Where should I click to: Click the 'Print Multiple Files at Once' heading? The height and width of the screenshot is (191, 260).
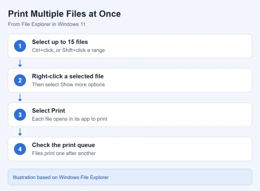(x=64, y=14)
